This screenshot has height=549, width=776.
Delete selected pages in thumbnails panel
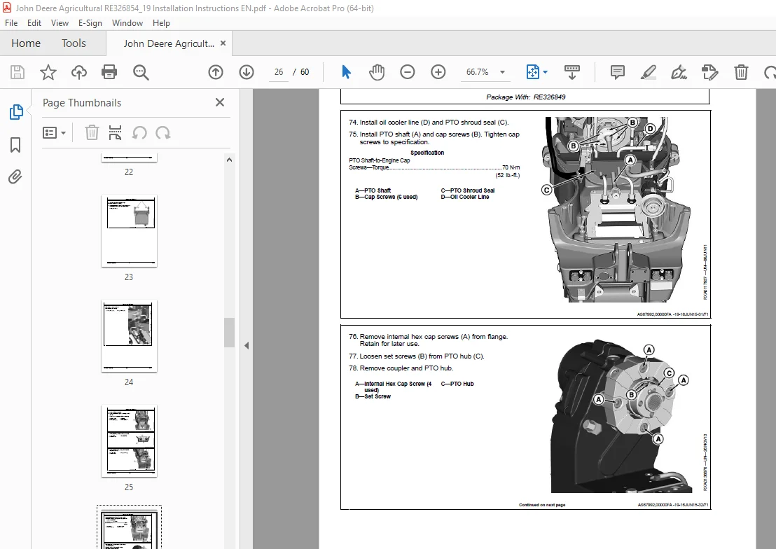coord(92,132)
